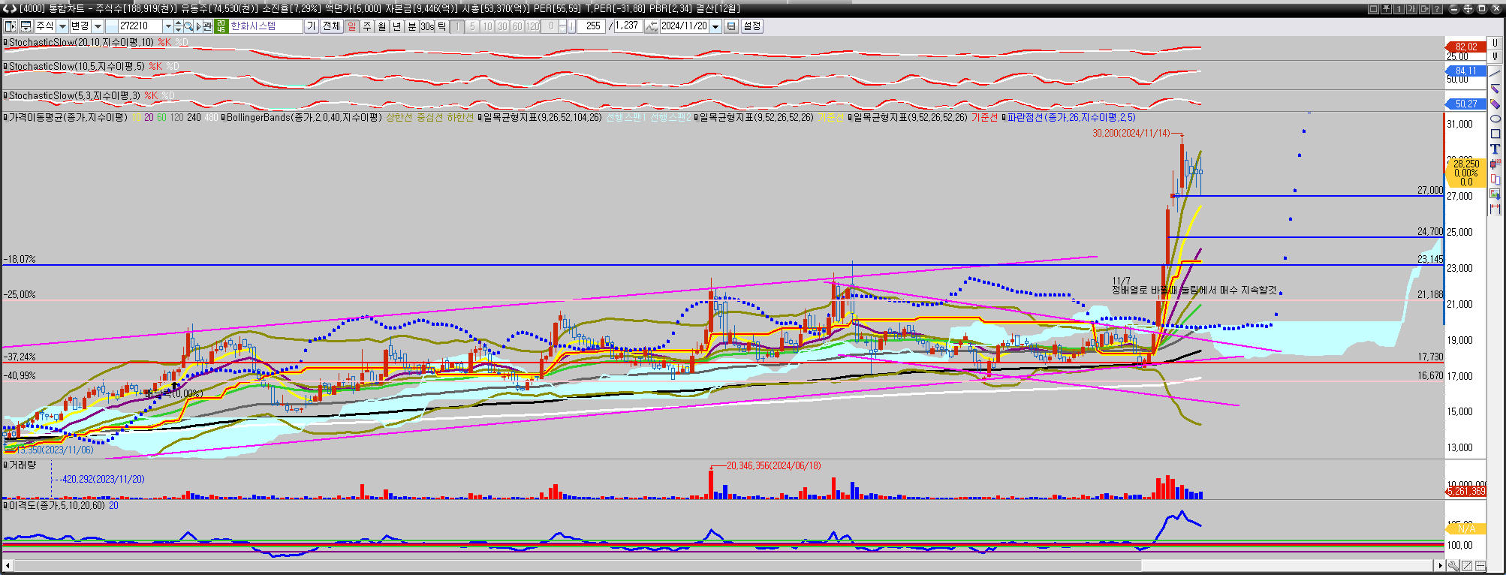Screen dimensions: 1506x575
Task: Click the wrench tool icon at bottom right
Action: click(1453, 566)
